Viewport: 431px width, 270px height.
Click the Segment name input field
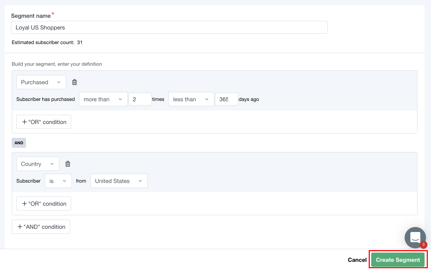click(x=169, y=27)
